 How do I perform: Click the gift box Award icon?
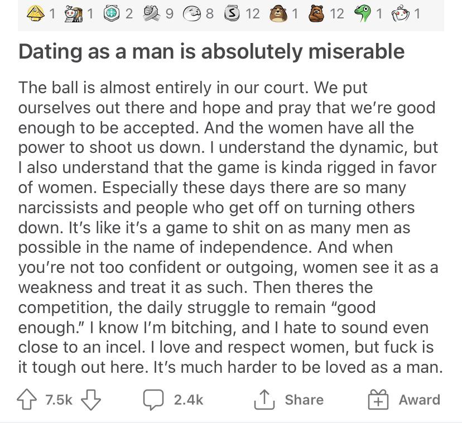tap(378, 400)
